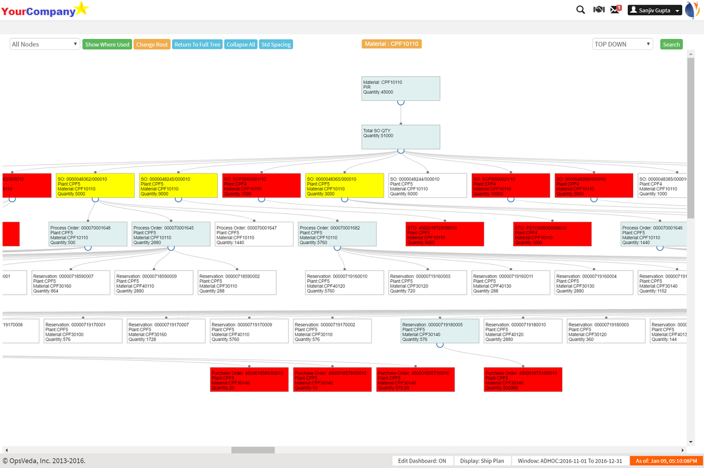This screenshot has width=704, height=468.
Task: Open the Sanjiv Gupta user menu
Action: 654,10
